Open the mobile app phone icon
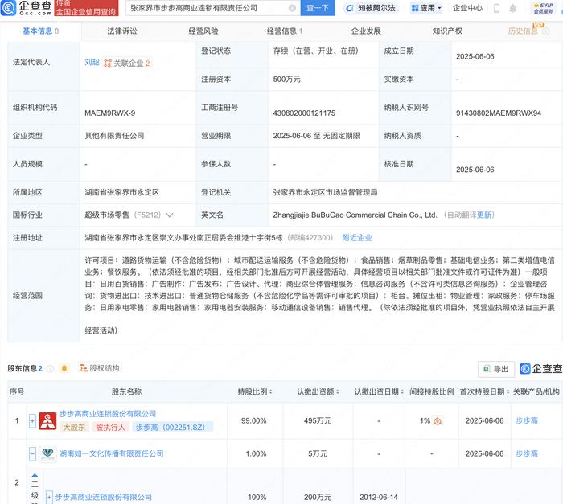The height and width of the screenshot is (504, 563). click(496, 8)
